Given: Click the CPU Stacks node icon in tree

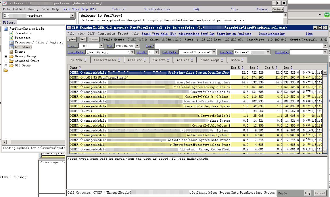Looking at the screenshot, I should (x=11, y=47).
